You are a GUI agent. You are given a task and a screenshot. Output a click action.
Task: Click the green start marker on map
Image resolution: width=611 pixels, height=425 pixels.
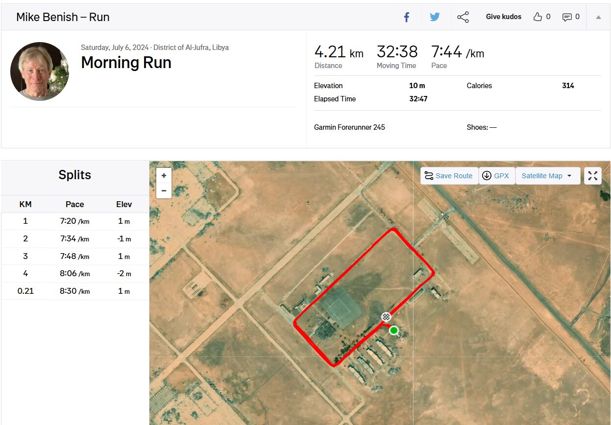click(x=393, y=331)
